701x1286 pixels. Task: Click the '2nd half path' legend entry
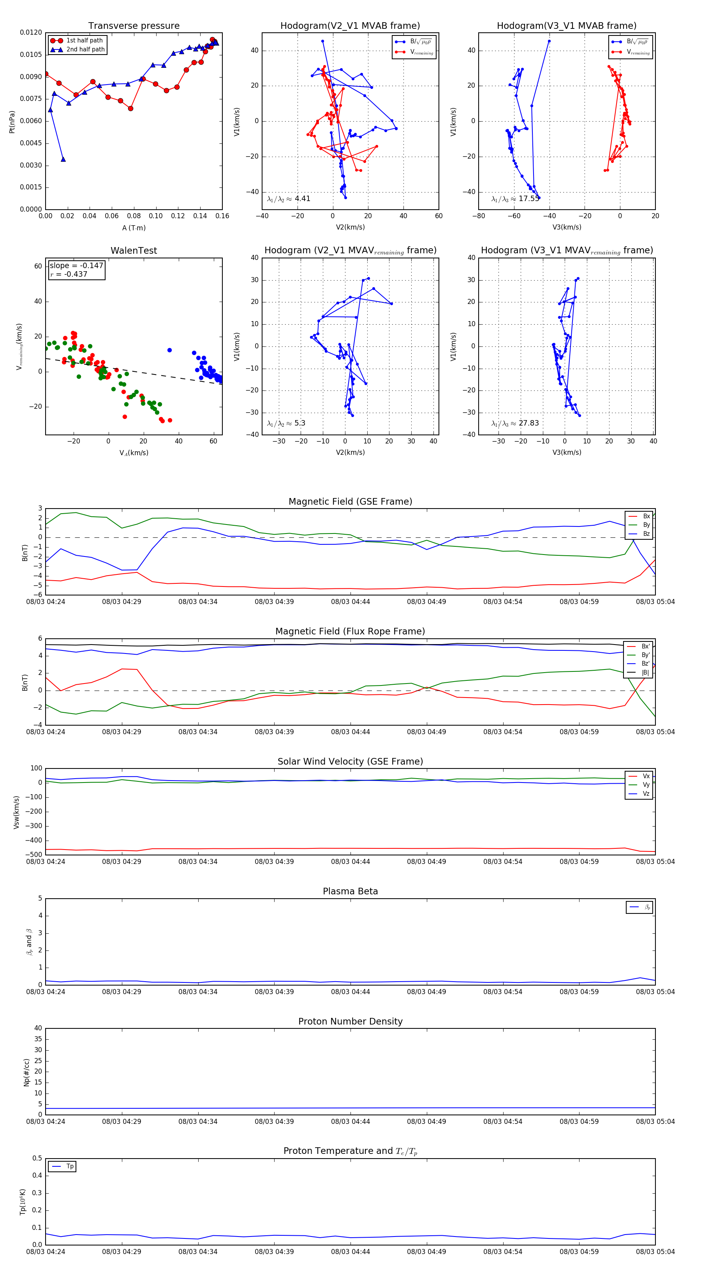(x=78, y=49)
